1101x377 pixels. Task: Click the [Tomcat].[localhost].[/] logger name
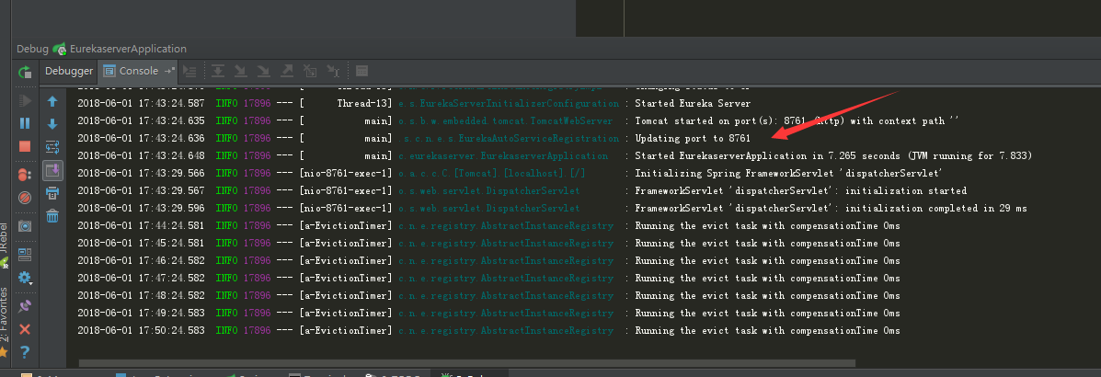(491, 174)
